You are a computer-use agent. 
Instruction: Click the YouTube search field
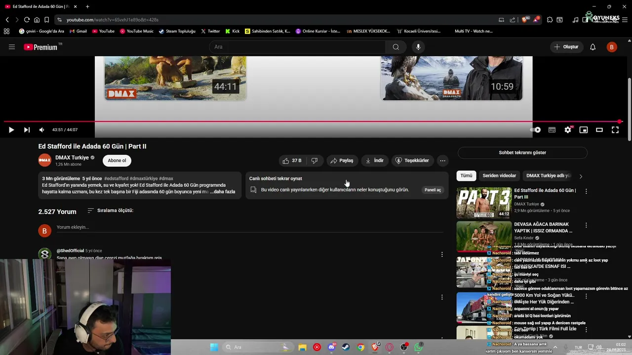(x=297, y=47)
